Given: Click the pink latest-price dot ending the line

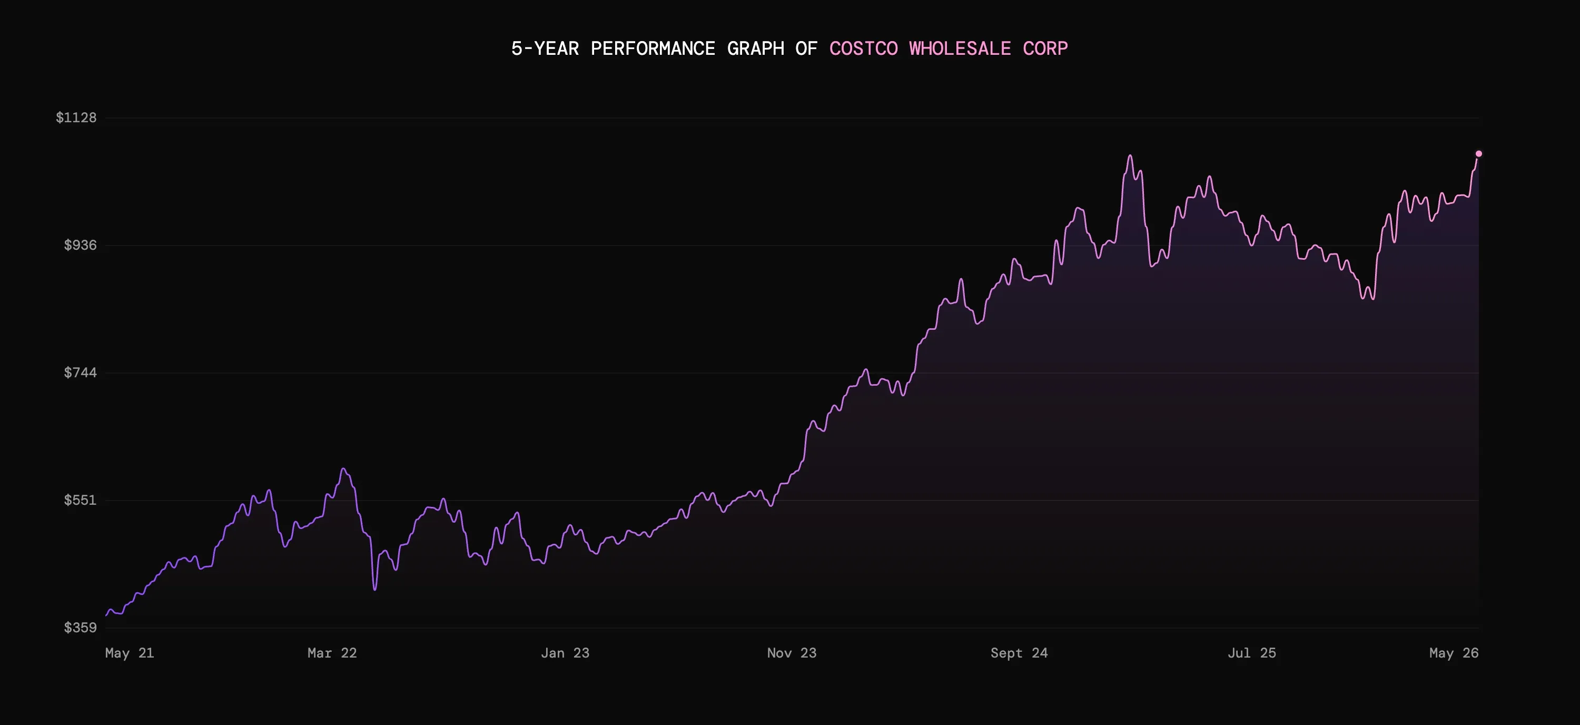Looking at the screenshot, I should 1478,153.
